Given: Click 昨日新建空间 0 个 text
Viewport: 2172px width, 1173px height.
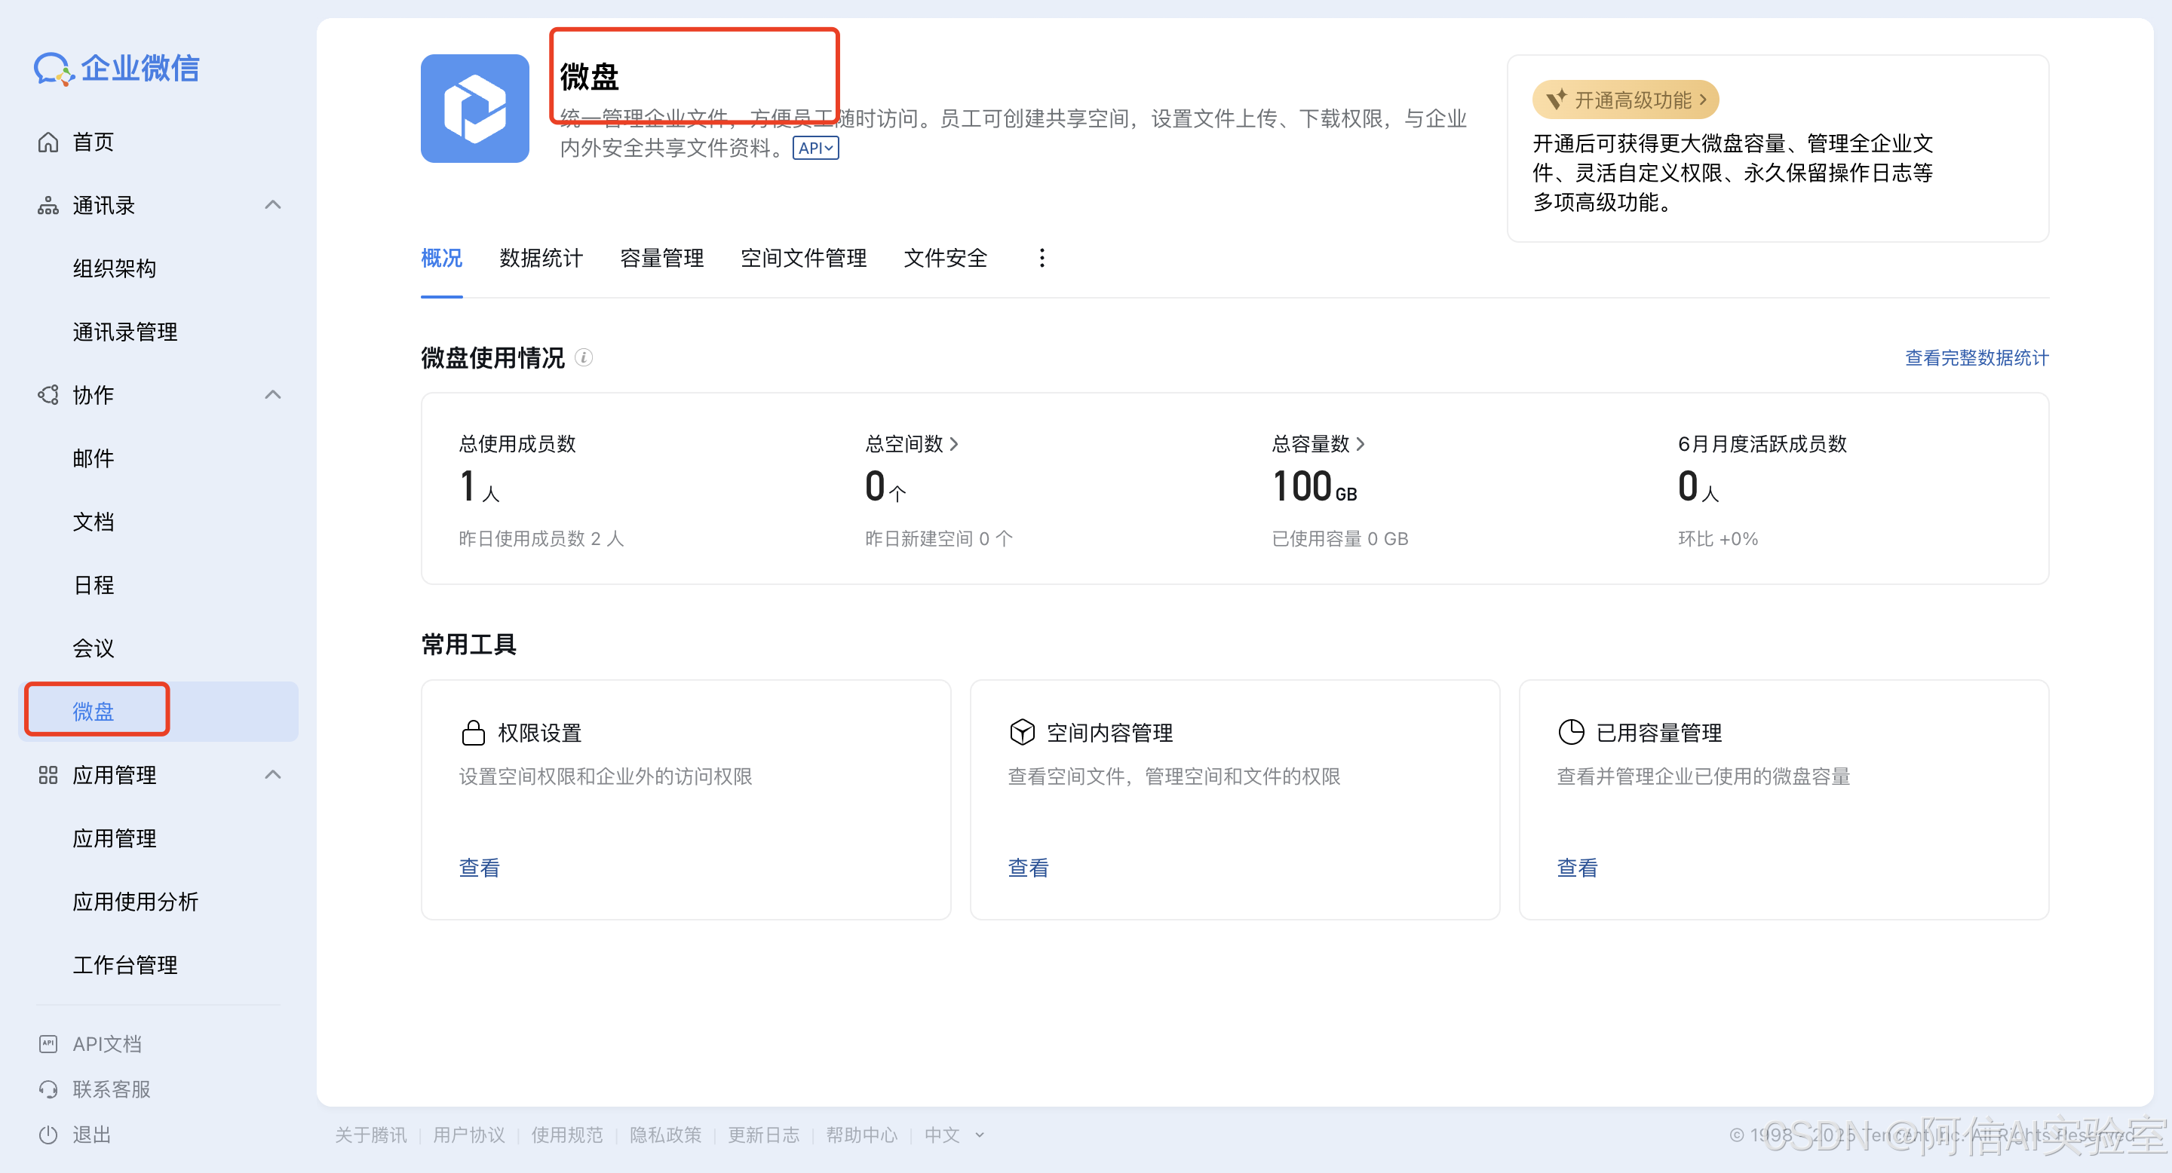Looking at the screenshot, I should point(939,538).
